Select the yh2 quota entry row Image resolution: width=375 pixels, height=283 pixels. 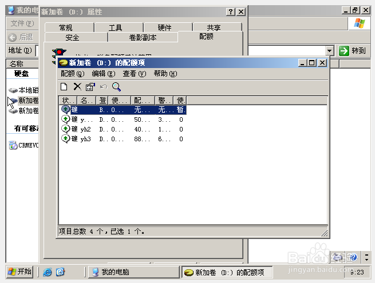(123, 129)
